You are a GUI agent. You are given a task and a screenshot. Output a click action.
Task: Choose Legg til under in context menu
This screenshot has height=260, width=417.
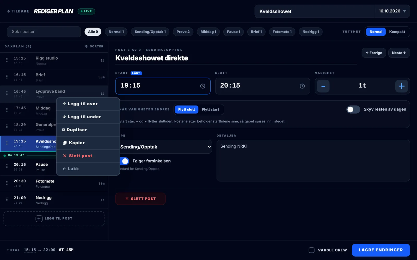88,117
